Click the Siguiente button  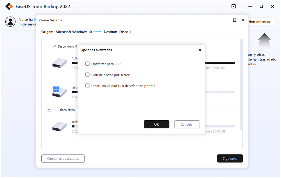point(230,158)
